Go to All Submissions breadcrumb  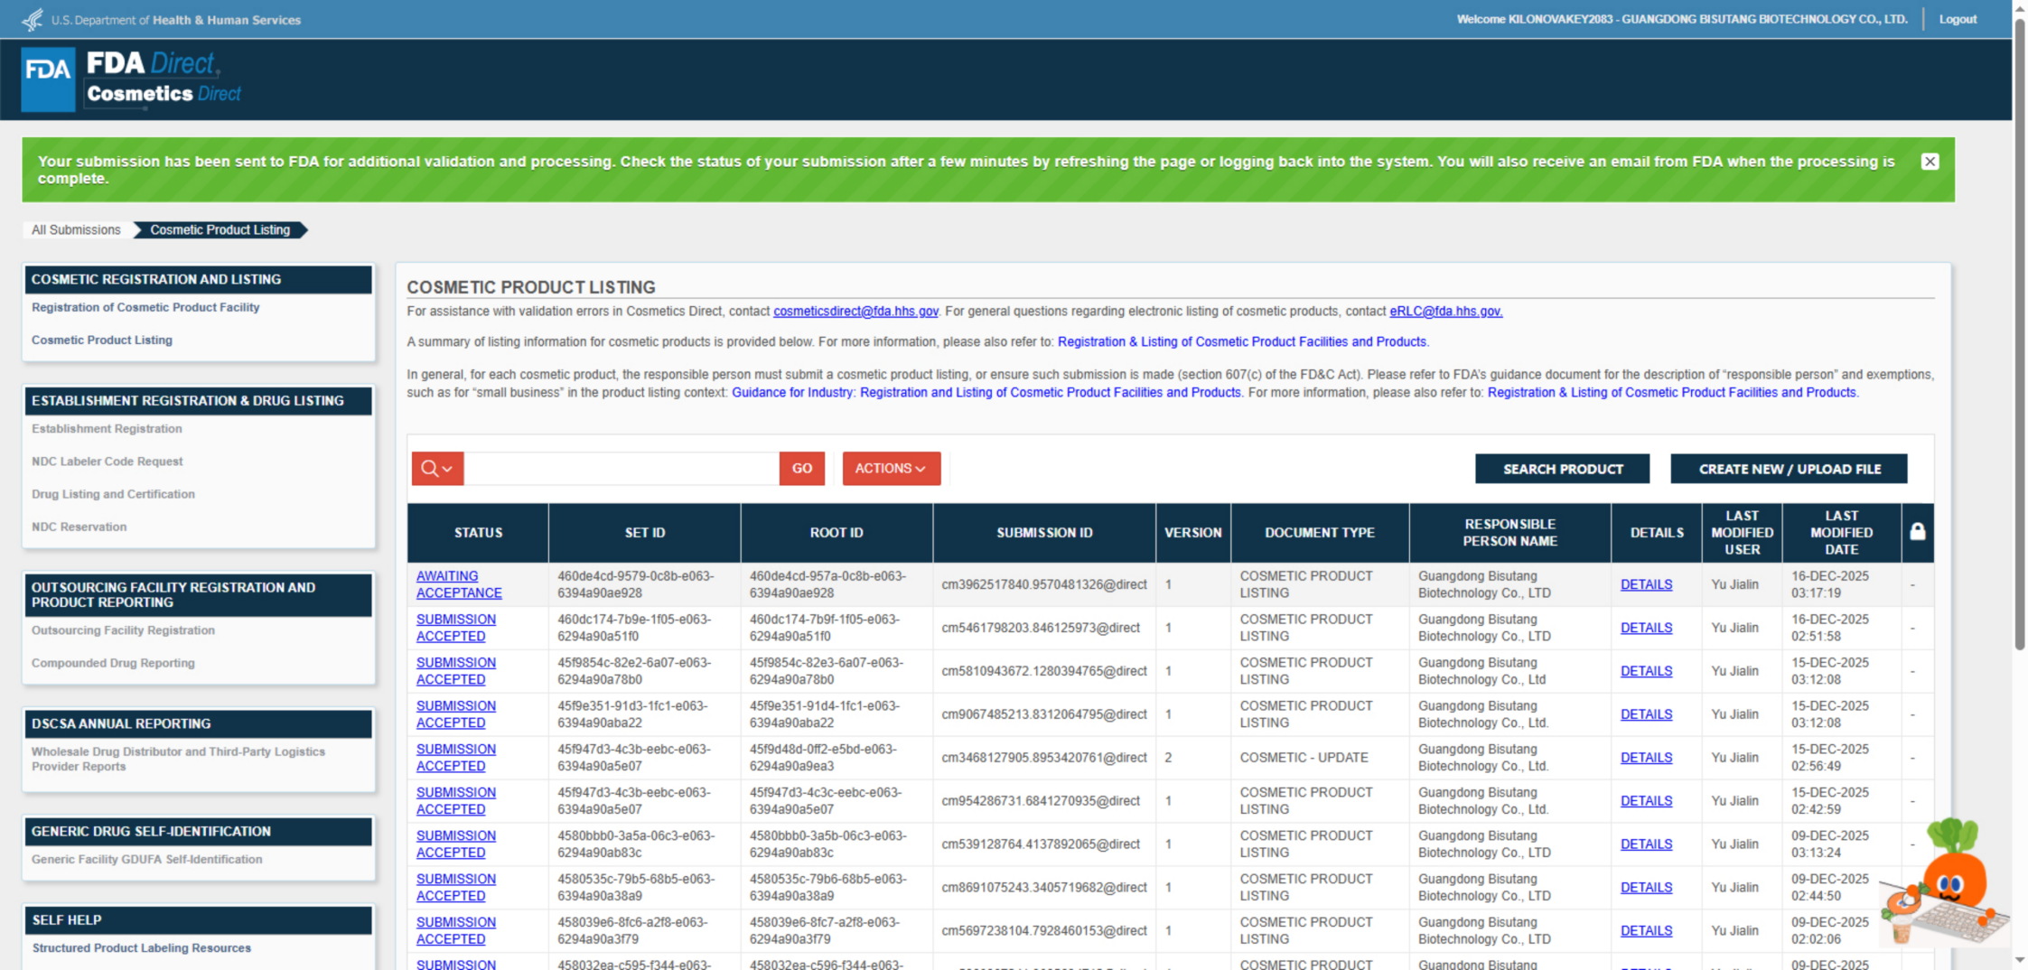[76, 230]
